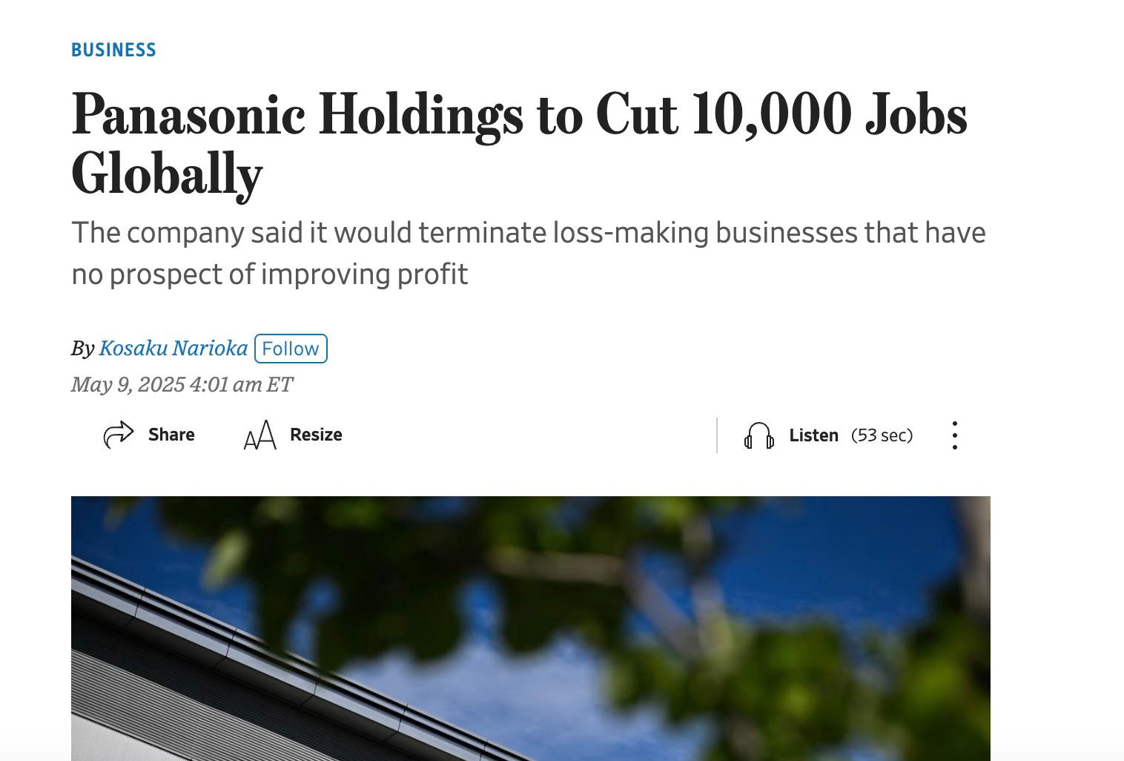Click the article subheadline about loss-making businesses

point(529,253)
